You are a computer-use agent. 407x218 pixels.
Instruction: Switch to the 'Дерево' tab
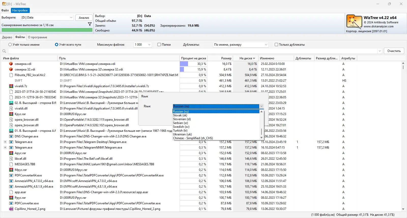[7, 37]
